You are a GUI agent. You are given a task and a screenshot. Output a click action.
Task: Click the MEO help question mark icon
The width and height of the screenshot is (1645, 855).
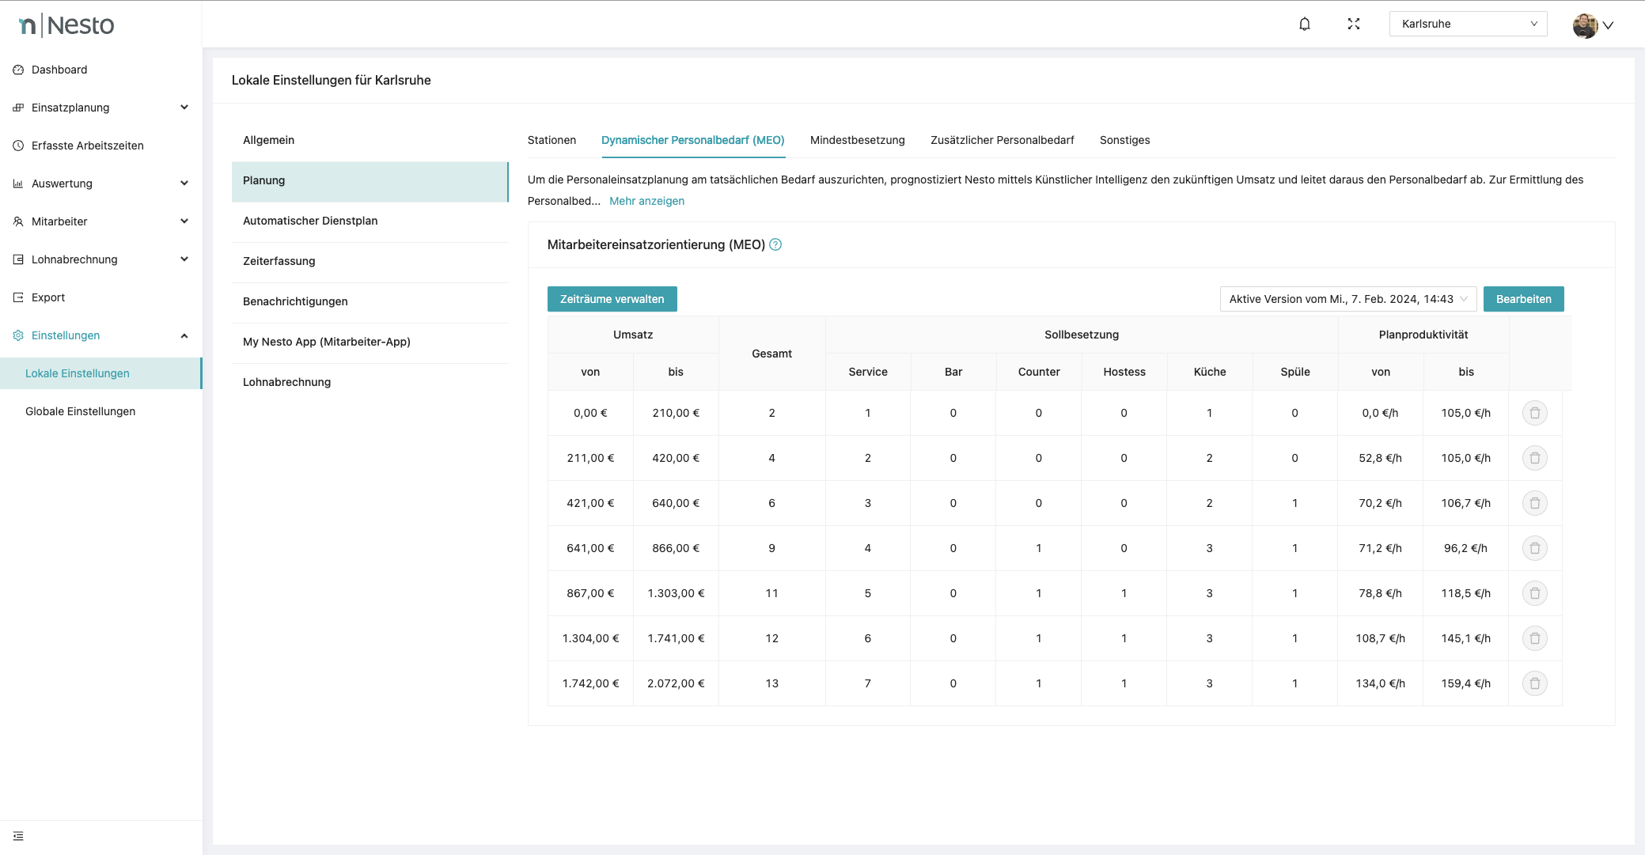pyautogui.click(x=775, y=244)
